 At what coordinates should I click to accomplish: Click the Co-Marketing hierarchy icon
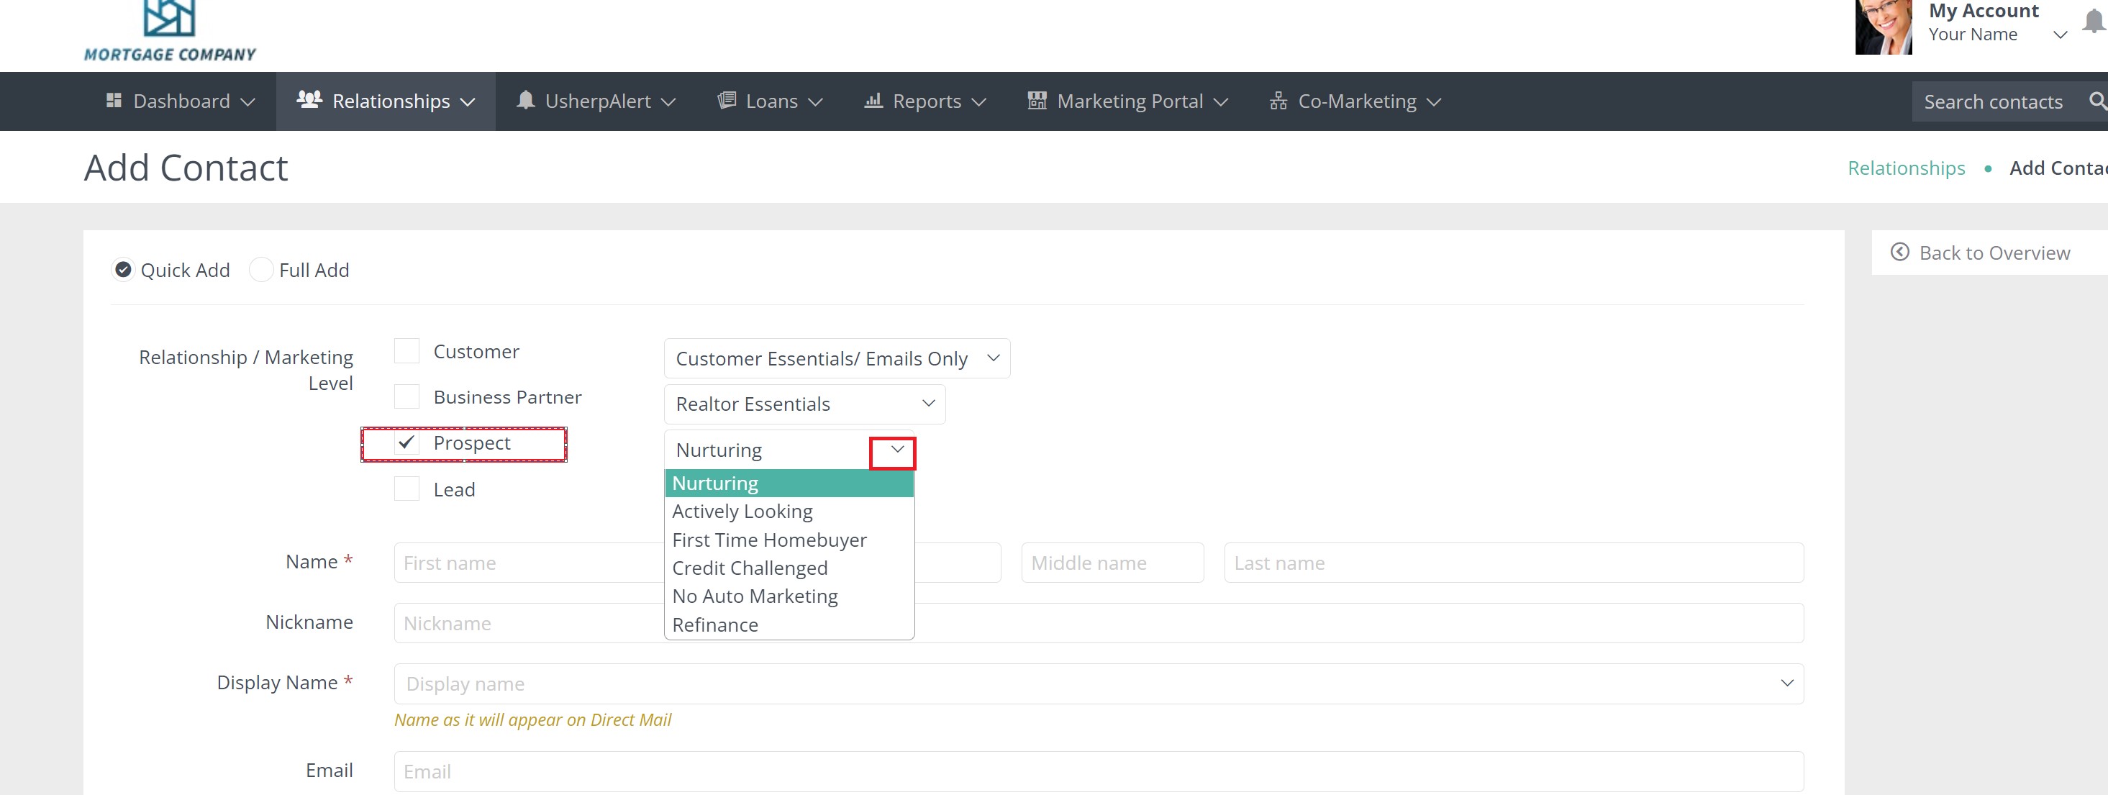pos(1278,101)
